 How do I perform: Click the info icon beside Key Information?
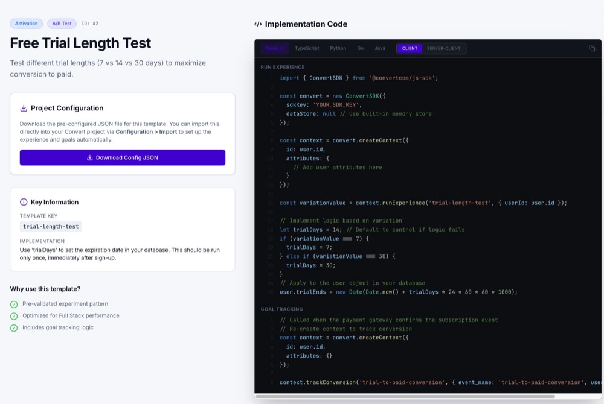pyautogui.click(x=24, y=203)
